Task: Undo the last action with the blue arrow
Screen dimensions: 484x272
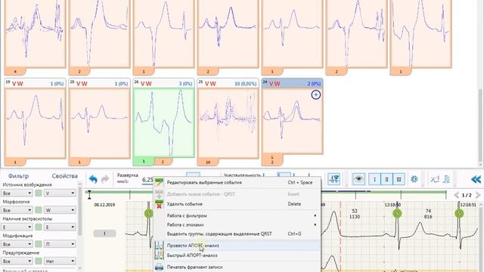Action: (x=93, y=179)
